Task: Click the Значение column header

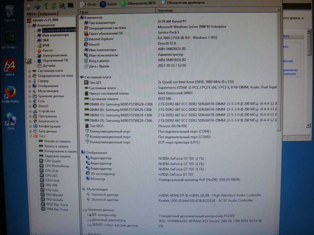Action: point(216,11)
